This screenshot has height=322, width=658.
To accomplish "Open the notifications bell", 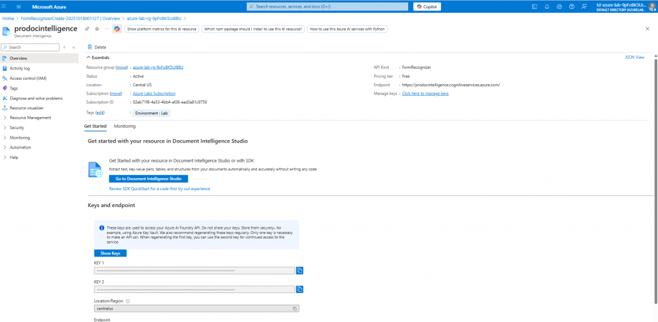I will tap(547, 6).
